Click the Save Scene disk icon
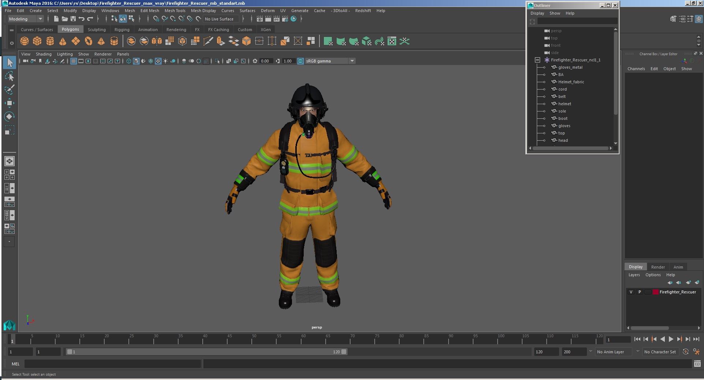 73,19
